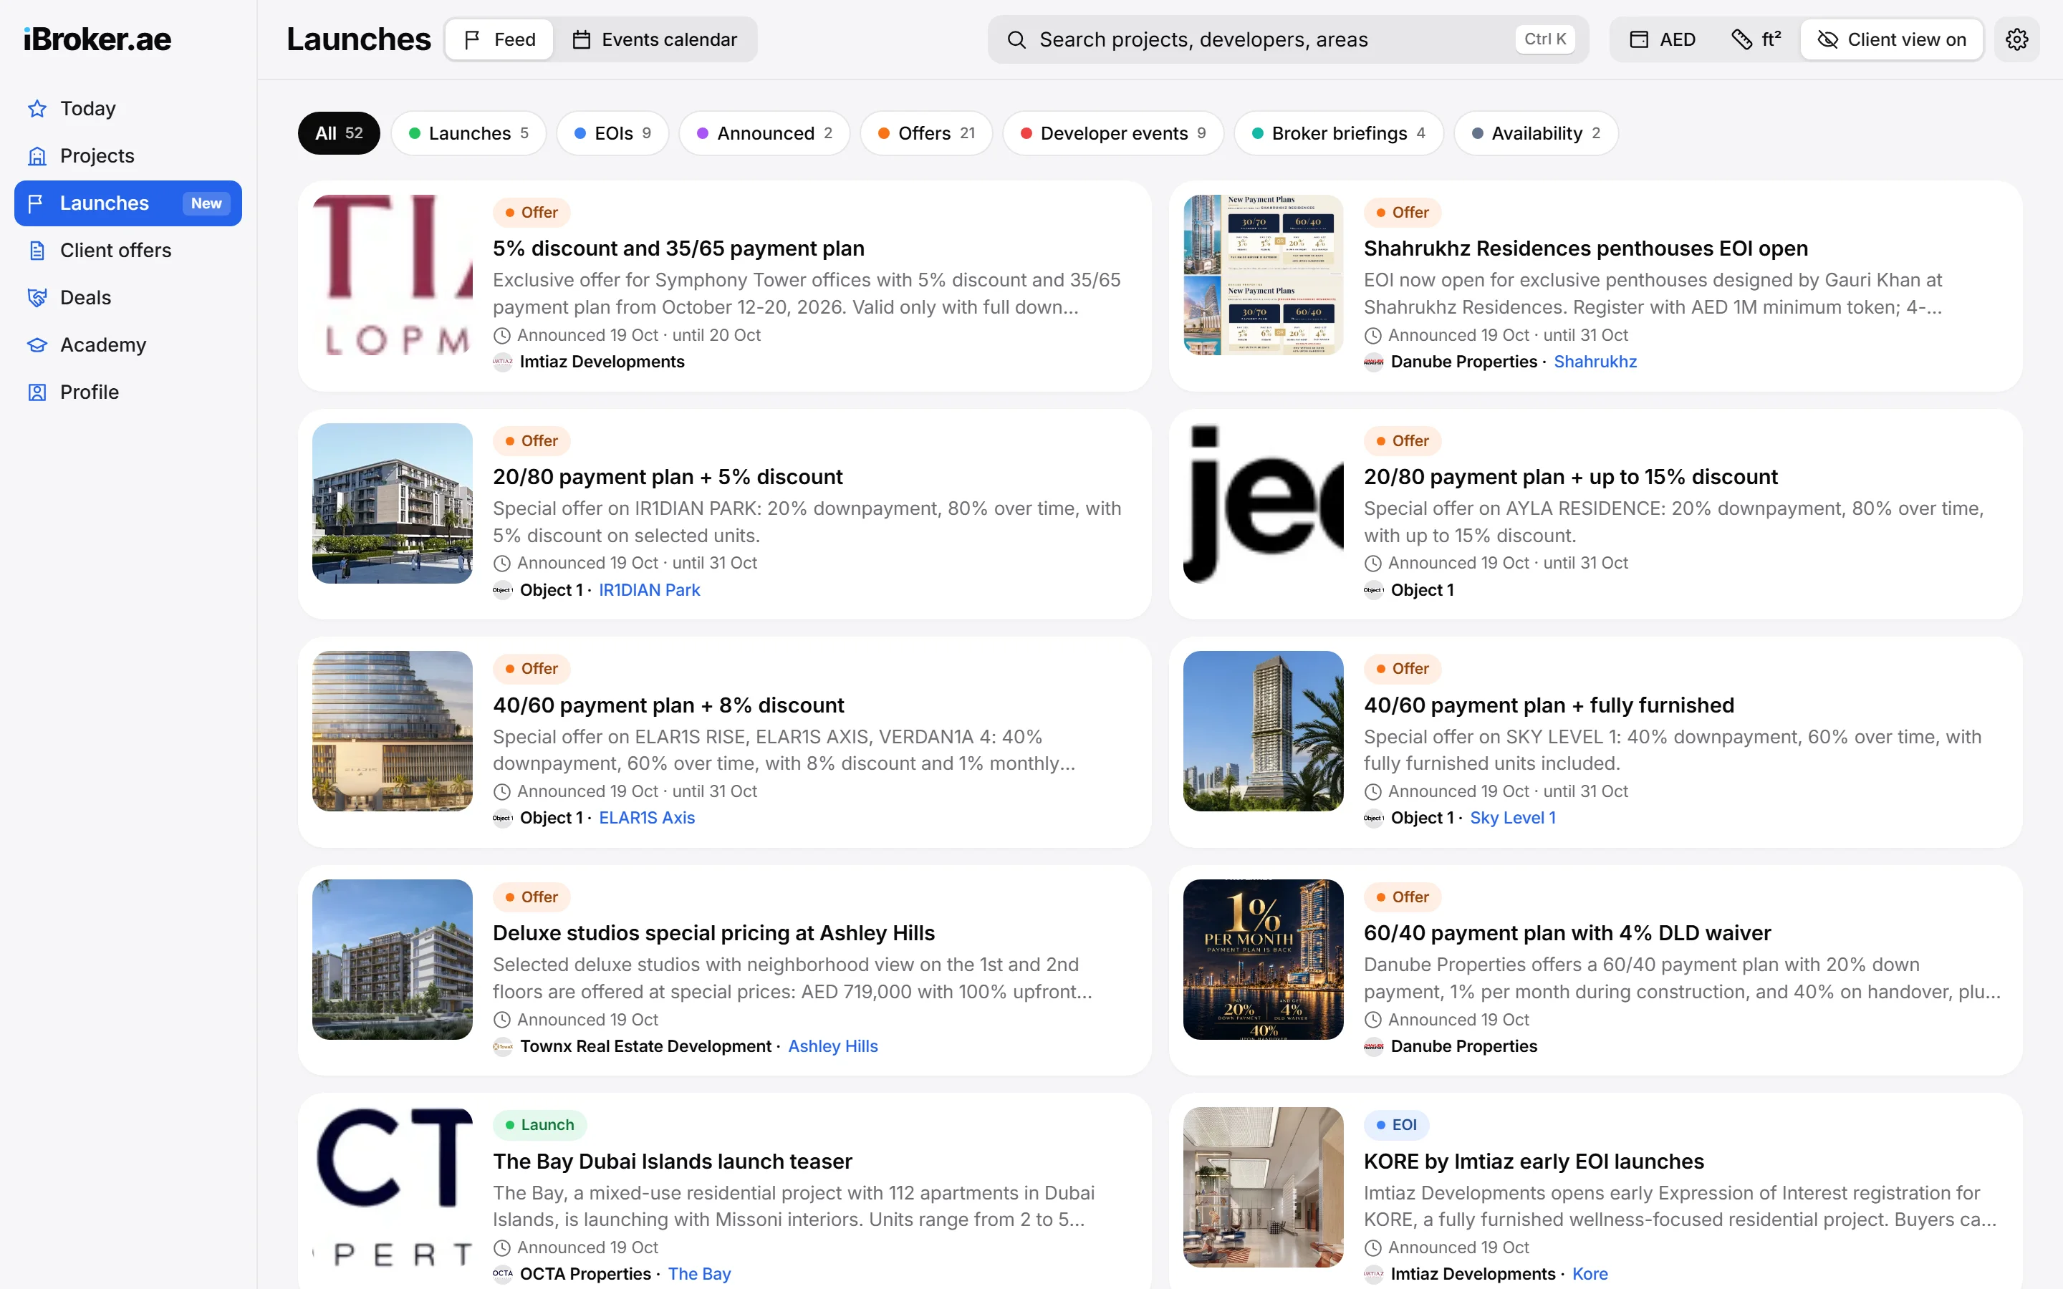
Task: Click the search magnifier icon
Action: (1016, 39)
